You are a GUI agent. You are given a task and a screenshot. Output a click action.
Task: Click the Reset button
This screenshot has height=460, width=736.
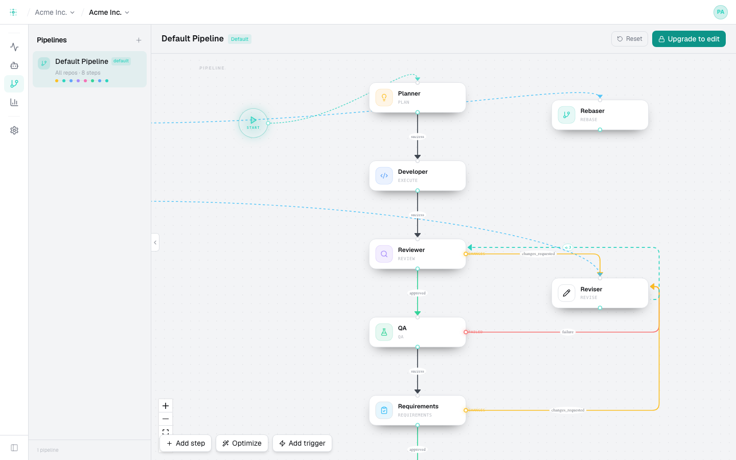click(x=630, y=39)
